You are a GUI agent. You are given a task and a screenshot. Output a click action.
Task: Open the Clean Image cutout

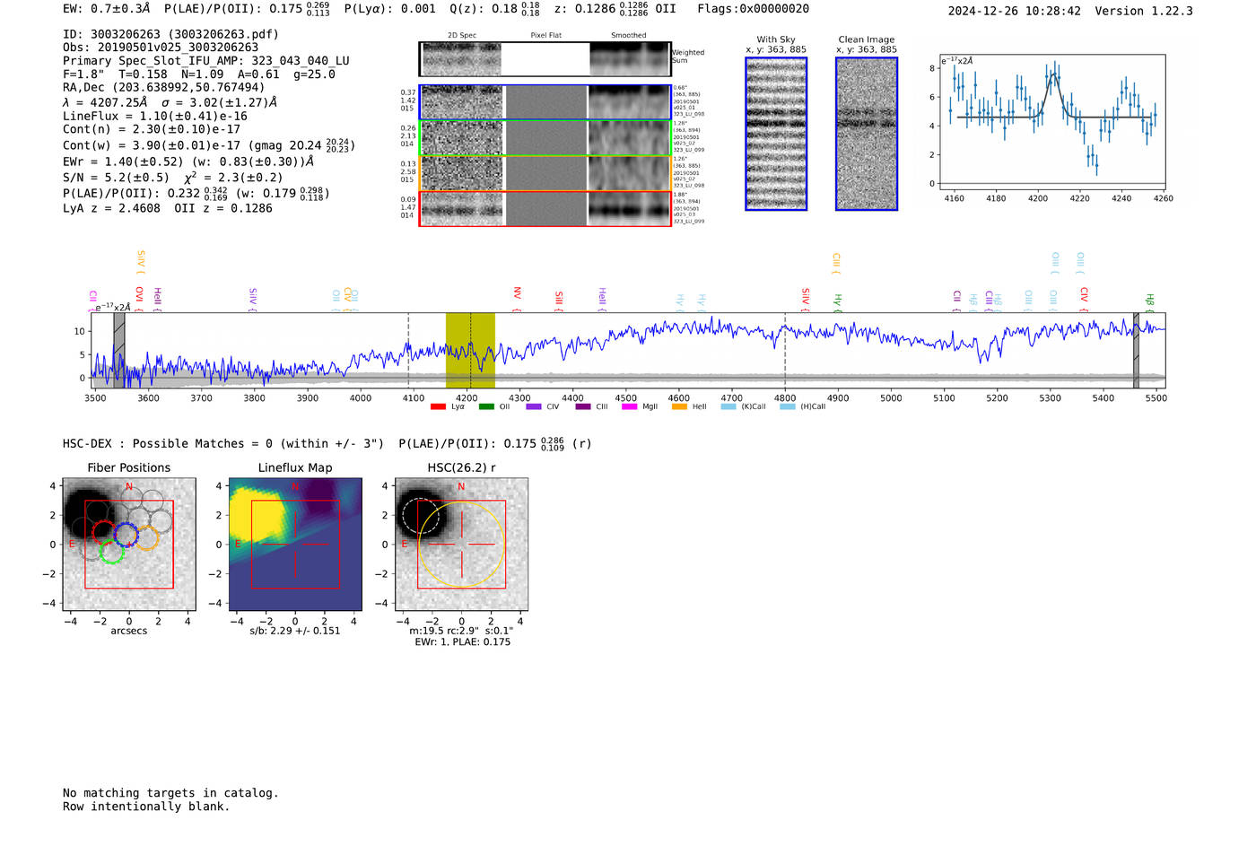point(866,134)
